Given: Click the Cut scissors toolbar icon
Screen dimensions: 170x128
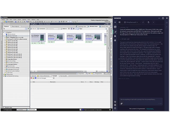Looking at the screenshot, I should click(18, 22).
